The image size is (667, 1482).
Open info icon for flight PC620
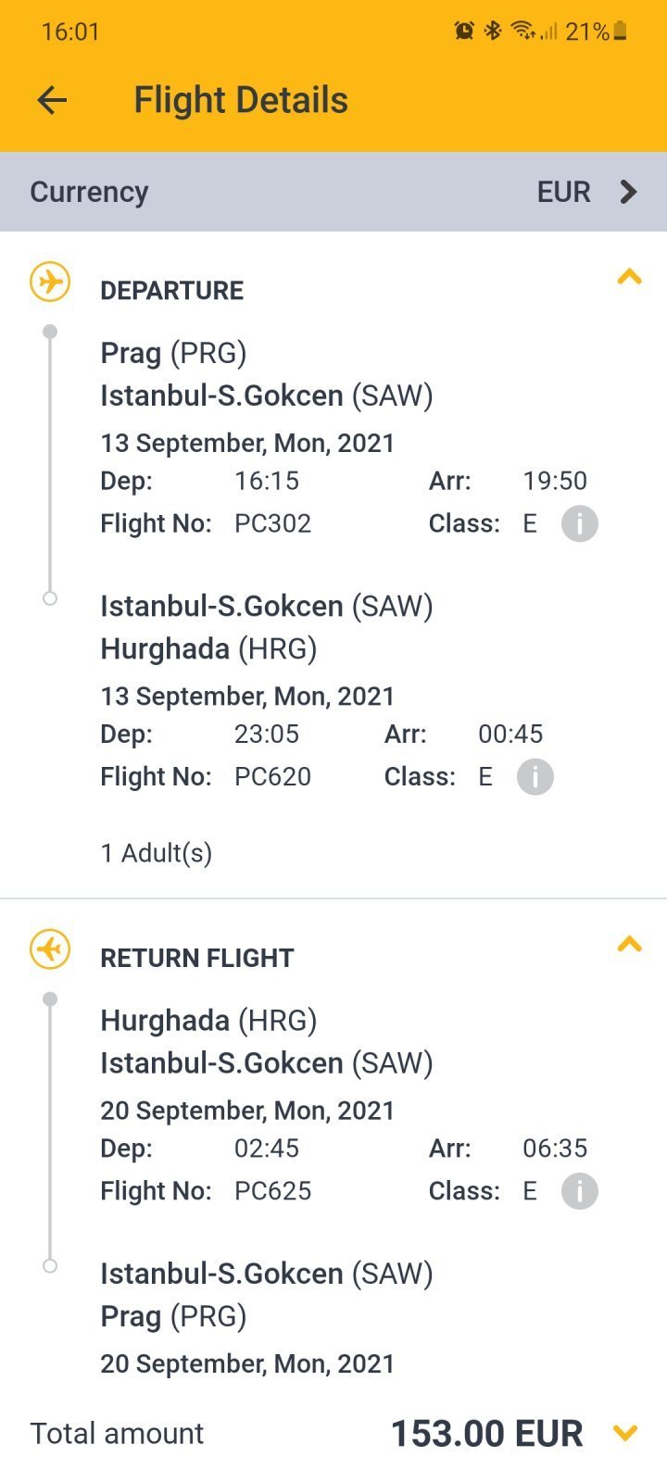(535, 777)
